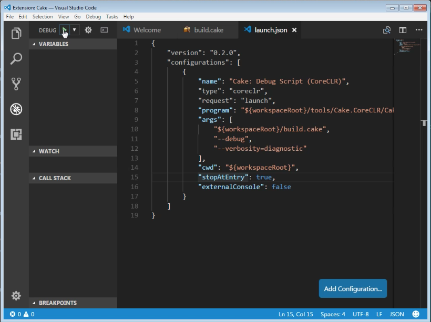Screen dimensions: 431x322
Task: Click the "stopAtEntry" key on line 15
Action: click(223, 177)
